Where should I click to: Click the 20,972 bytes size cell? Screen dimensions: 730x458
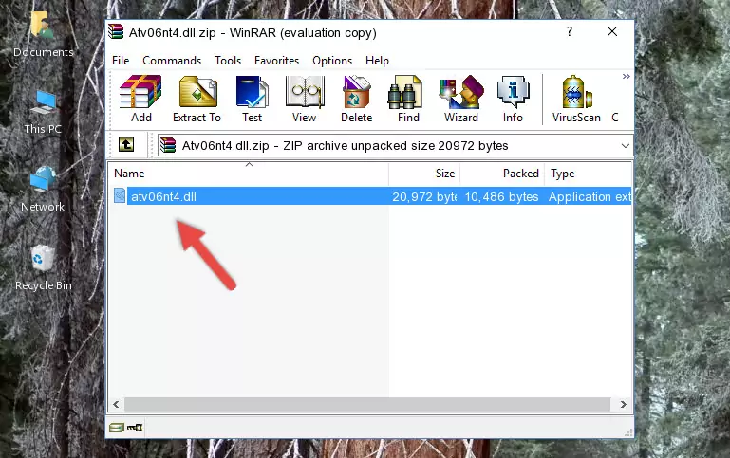click(x=424, y=196)
